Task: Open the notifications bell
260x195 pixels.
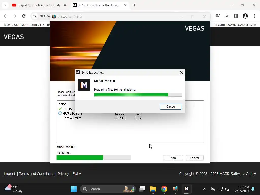Action: click(253, 189)
